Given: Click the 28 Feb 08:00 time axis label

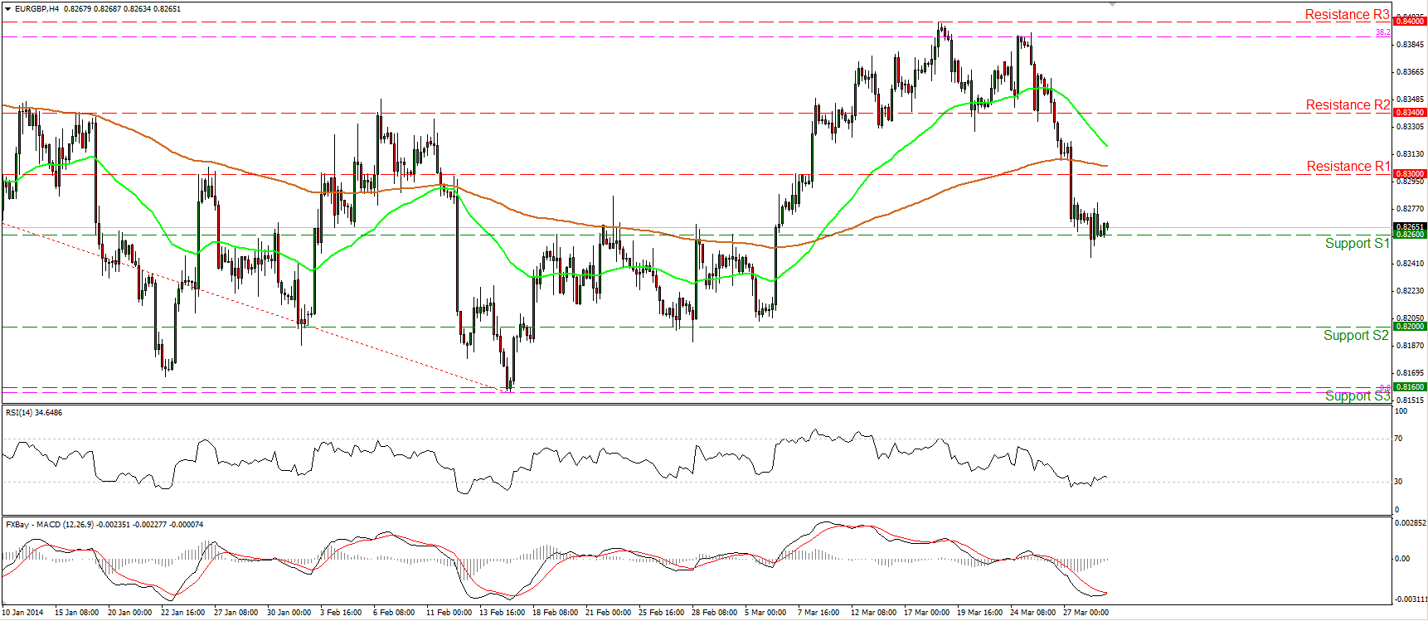Looking at the screenshot, I should tap(714, 613).
